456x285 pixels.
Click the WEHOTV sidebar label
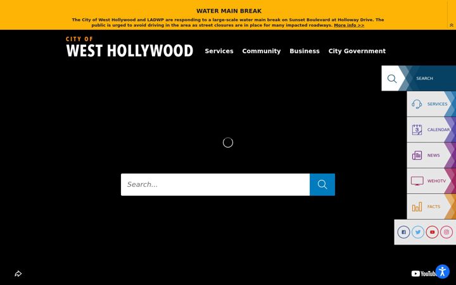[436, 181]
